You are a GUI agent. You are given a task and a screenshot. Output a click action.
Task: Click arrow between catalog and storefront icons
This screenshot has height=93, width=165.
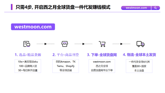(45, 44)
